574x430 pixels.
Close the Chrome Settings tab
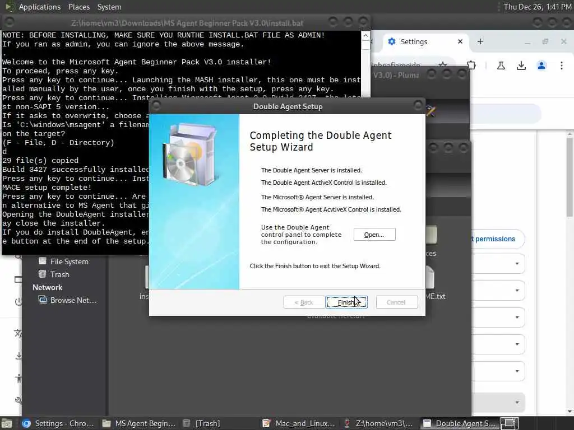(460, 41)
